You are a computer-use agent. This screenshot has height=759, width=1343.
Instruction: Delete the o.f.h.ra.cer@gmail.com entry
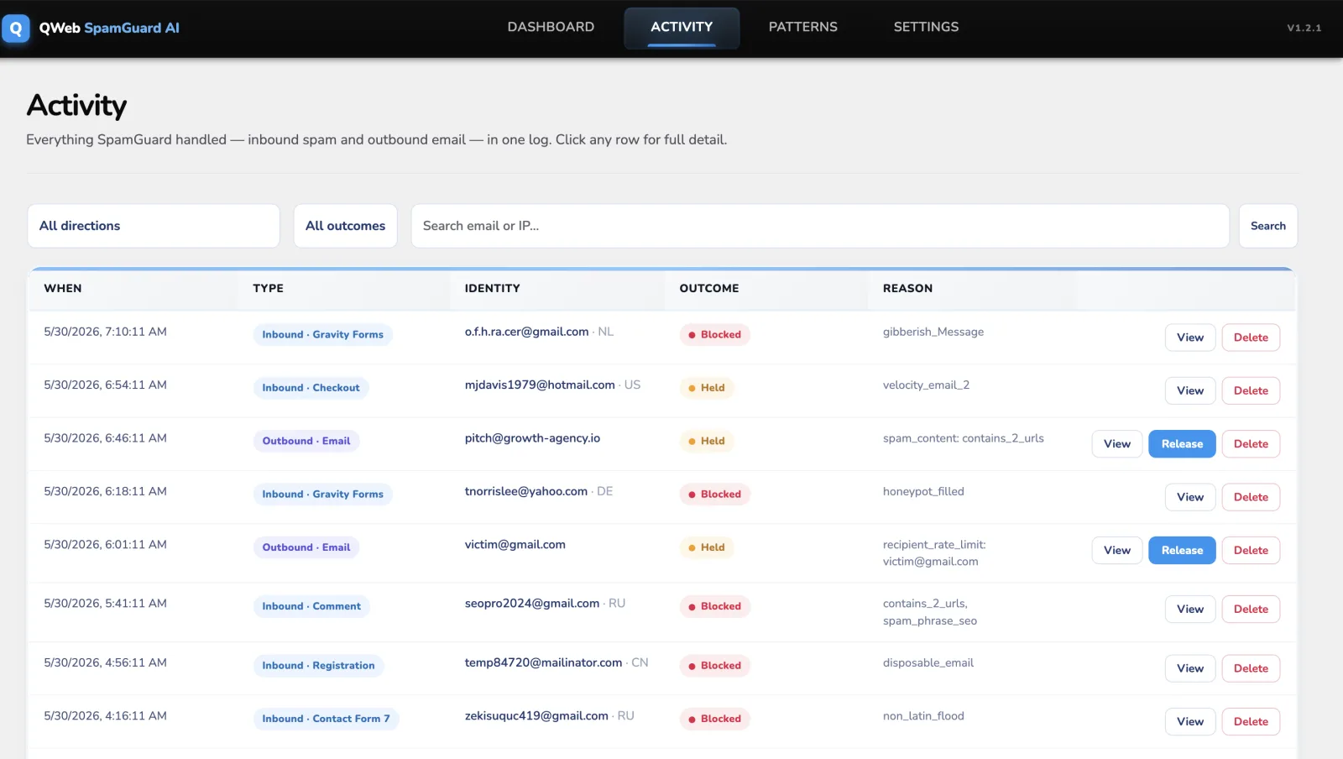point(1251,338)
